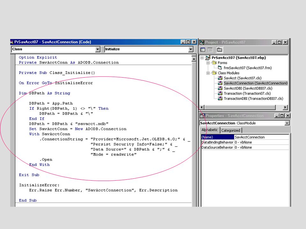Click the TransactionDBI class module icon
Viewport: 306px width, 229px height.
pos(220,99)
